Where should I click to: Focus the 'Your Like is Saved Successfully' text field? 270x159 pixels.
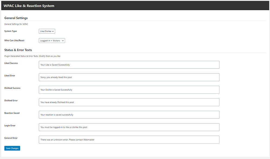coord(129,65)
